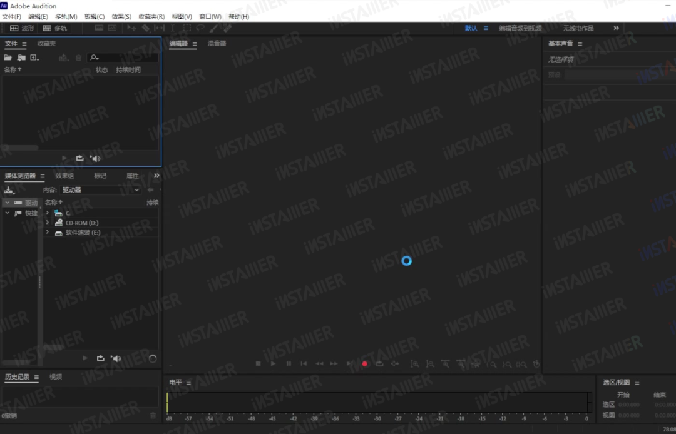Click the trash icon in 文件 panel
The height and width of the screenshot is (434, 676).
pyautogui.click(x=78, y=58)
